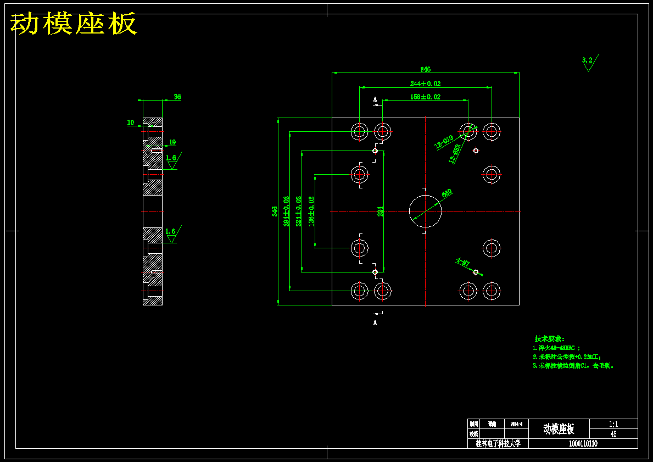Pick the rotated 224±0.02 toleranced dimension

(x=298, y=211)
